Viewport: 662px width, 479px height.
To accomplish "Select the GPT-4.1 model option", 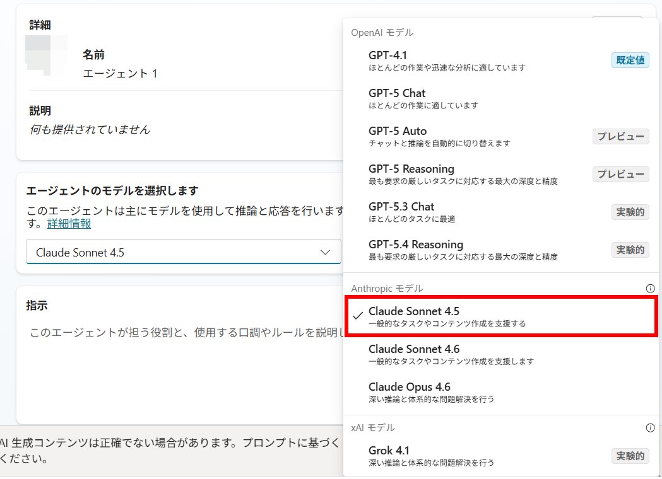I will pyautogui.click(x=500, y=61).
